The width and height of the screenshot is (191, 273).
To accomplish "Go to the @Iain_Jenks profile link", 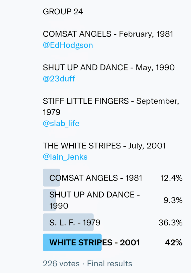I will coord(65,157).
